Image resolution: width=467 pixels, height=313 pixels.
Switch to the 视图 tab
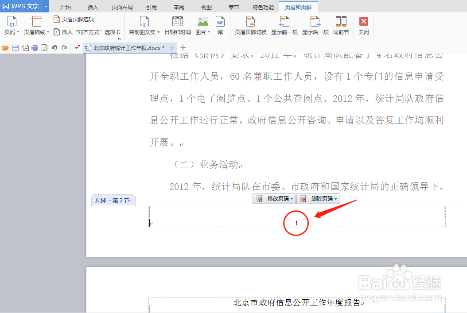[206, 7]
